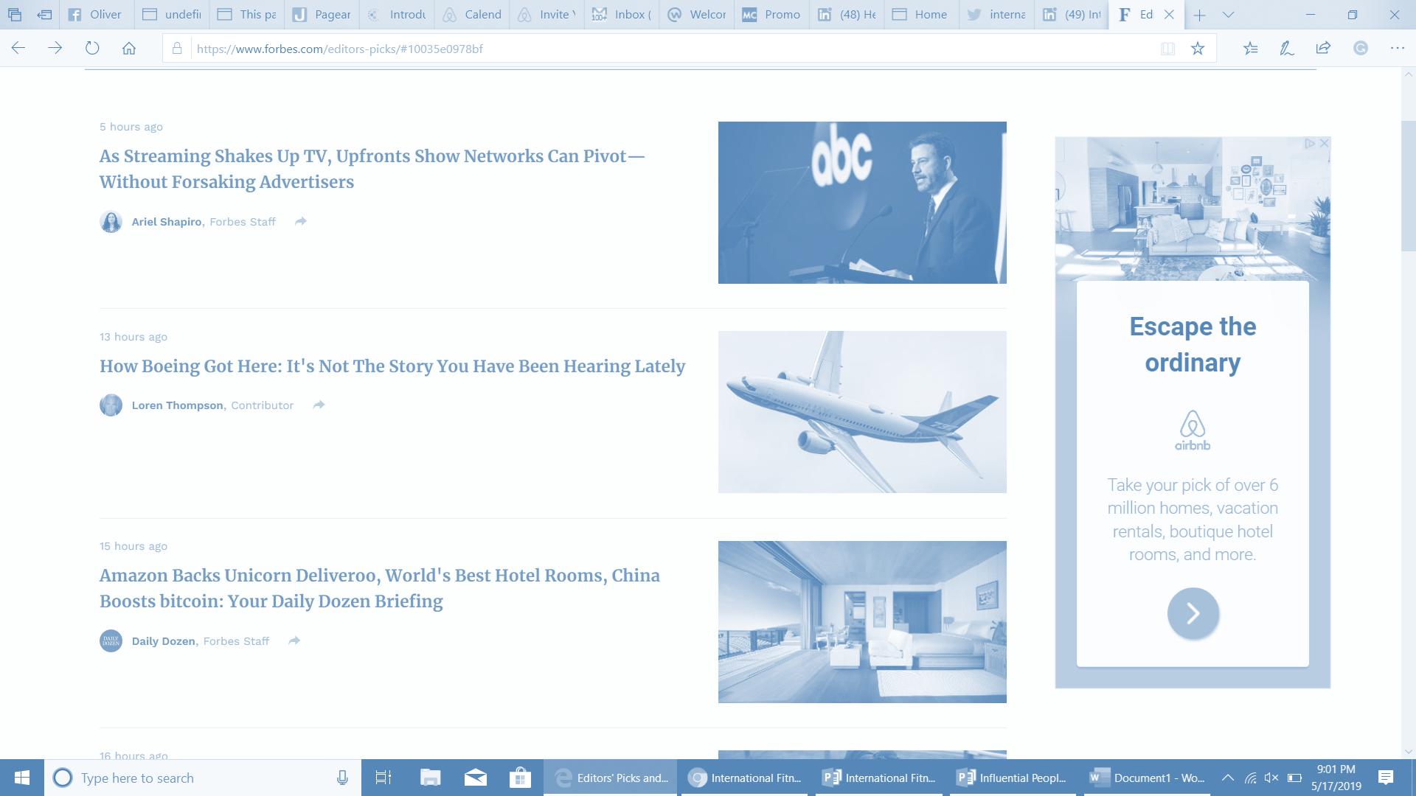Switch to the International Fitn Chrome window
The height and width of the screenshot is (796, 1416).
tap(743, 778)
